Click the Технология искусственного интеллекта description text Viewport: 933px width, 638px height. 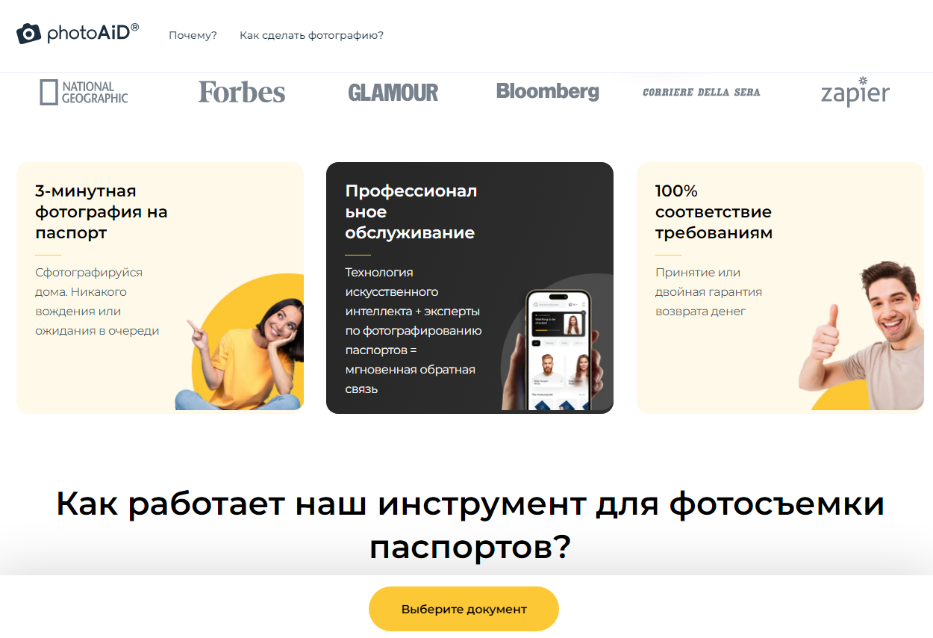point(414,331)
